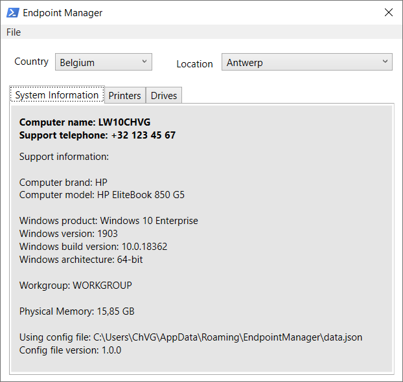Click Windows architecture: 64-bit line
The image size is (403, 382).
tap(81, 260)
